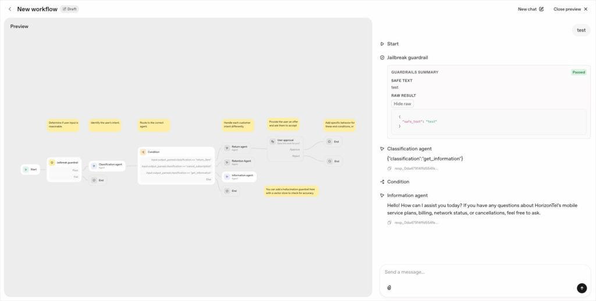Click the Draft status badge
This screenshot has width=596, height=301.
[x=69, y=9]
